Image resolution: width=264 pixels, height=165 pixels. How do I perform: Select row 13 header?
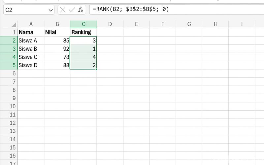9,131
